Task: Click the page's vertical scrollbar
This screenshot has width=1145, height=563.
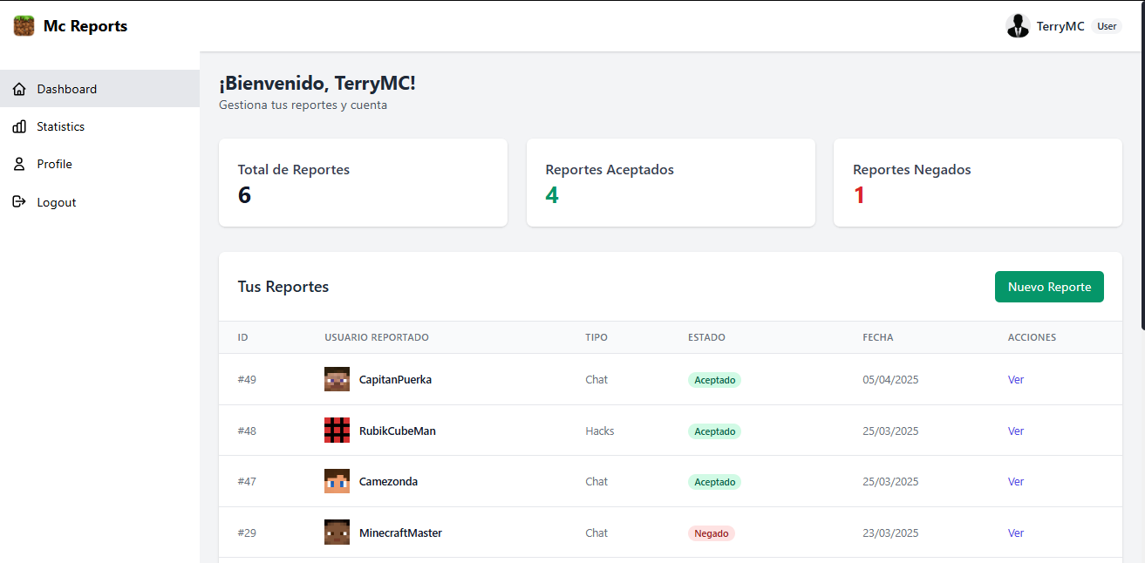Action: [x=1142, y=166]
